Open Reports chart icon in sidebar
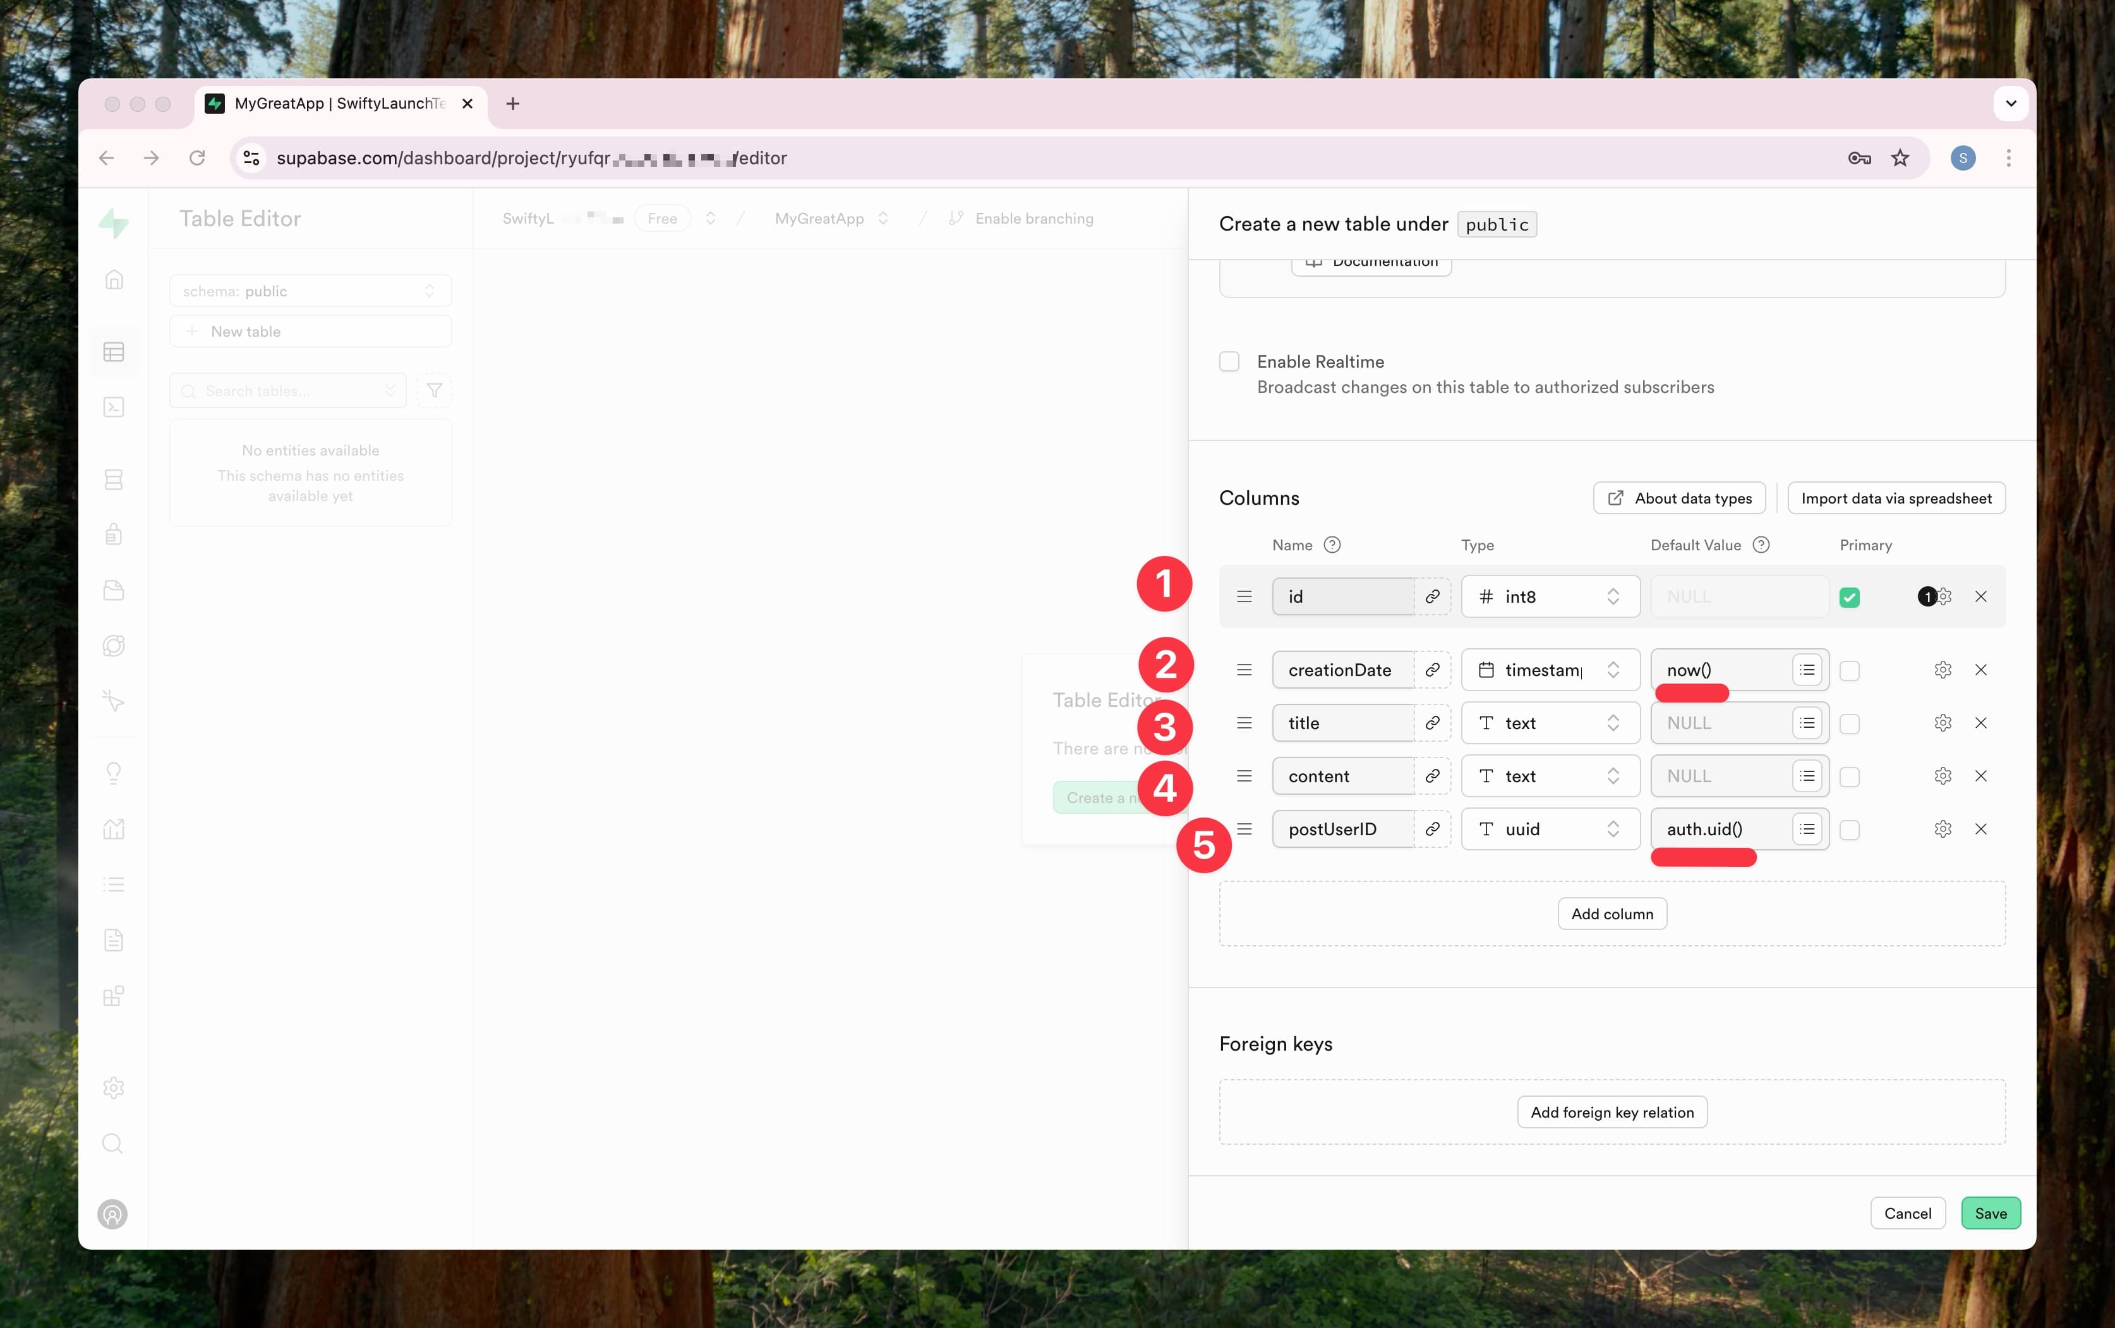 pyautogui.click(x=113, y=828)
